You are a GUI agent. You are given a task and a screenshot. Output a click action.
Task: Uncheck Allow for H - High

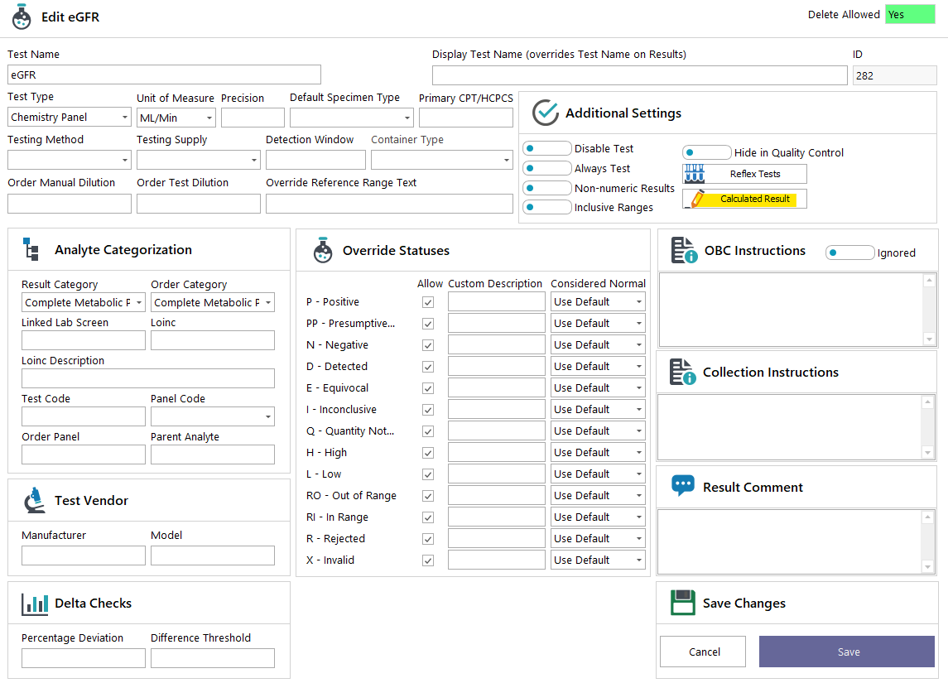[x=428, y=453]
